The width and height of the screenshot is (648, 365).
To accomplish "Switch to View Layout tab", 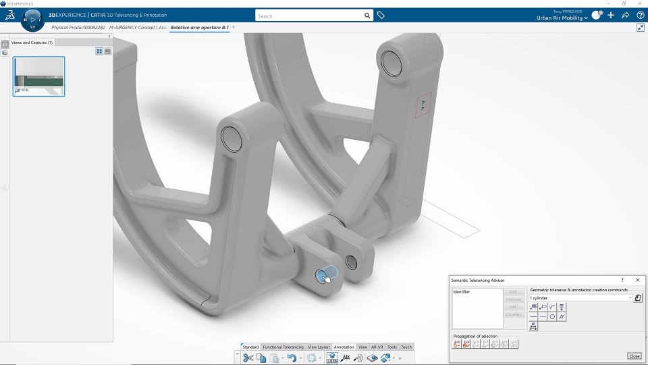I will 319,347.
